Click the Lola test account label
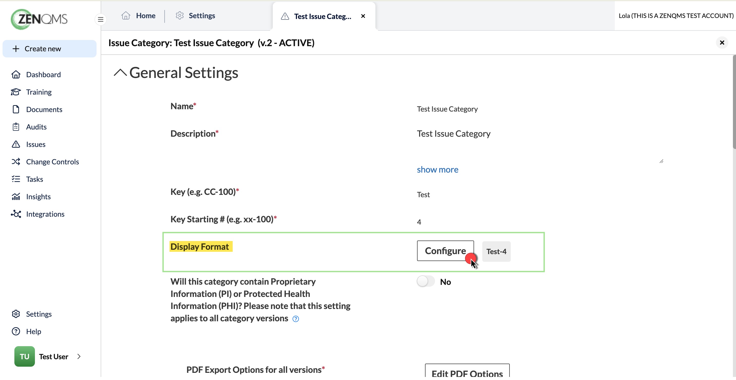This screenshot has width=736, height=380. click(676, 16)
